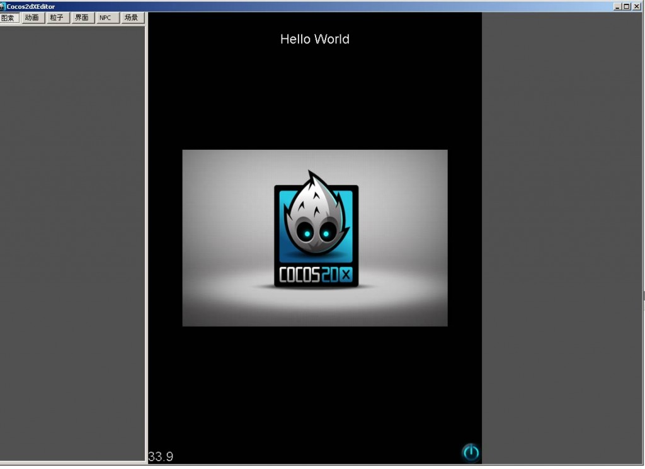Minimize the Cocos2dXEditor window
The height and width of the screenshot is (469, 645).
[617, 6]
